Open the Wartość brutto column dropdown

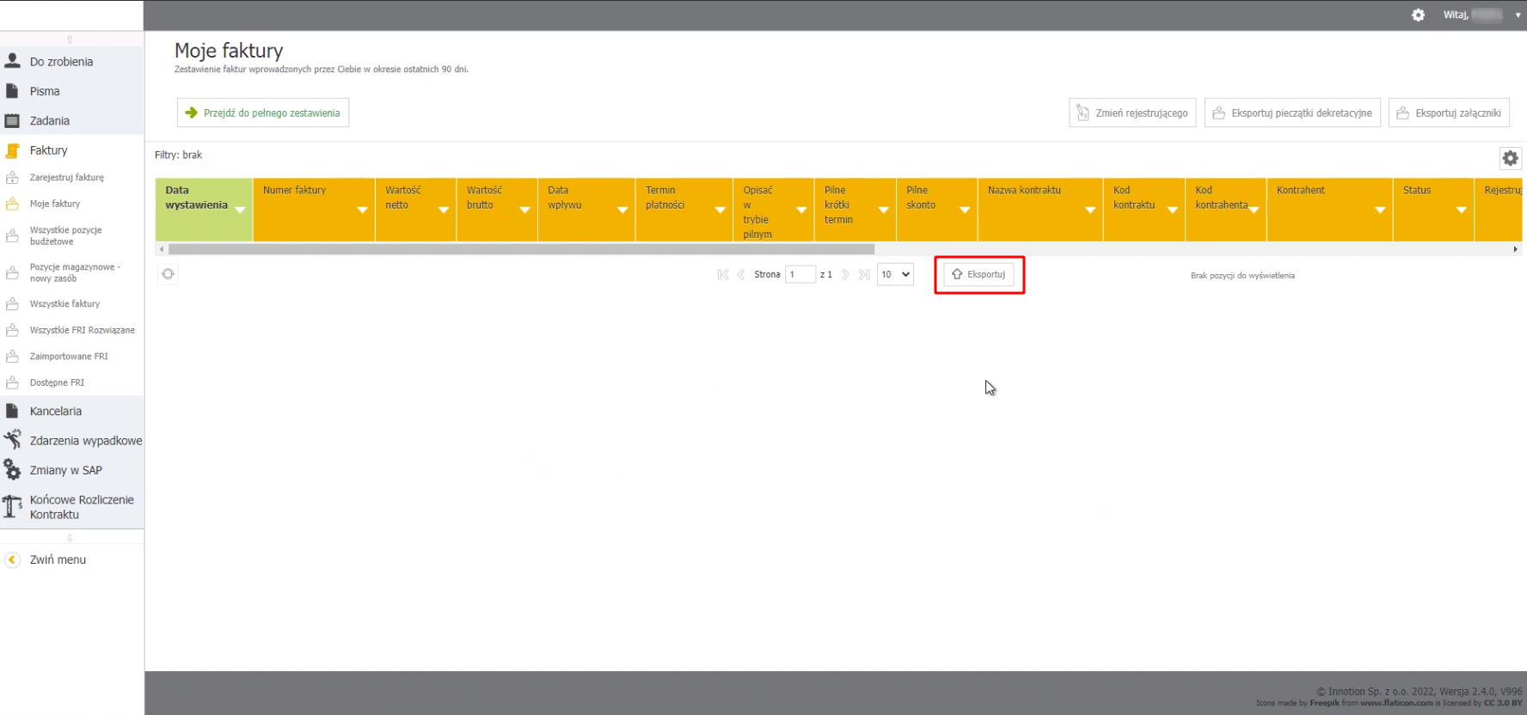(524, 210)
